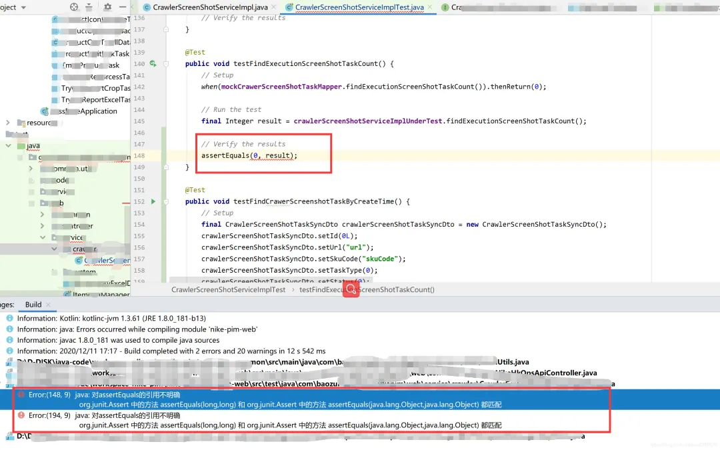Click info icon of Build completed message
Viewport: 720px width, 450px height.
(9, 351)
